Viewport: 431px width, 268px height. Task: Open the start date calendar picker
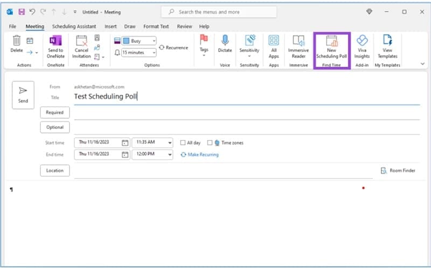pyautogui.click(x=125, y=142)
